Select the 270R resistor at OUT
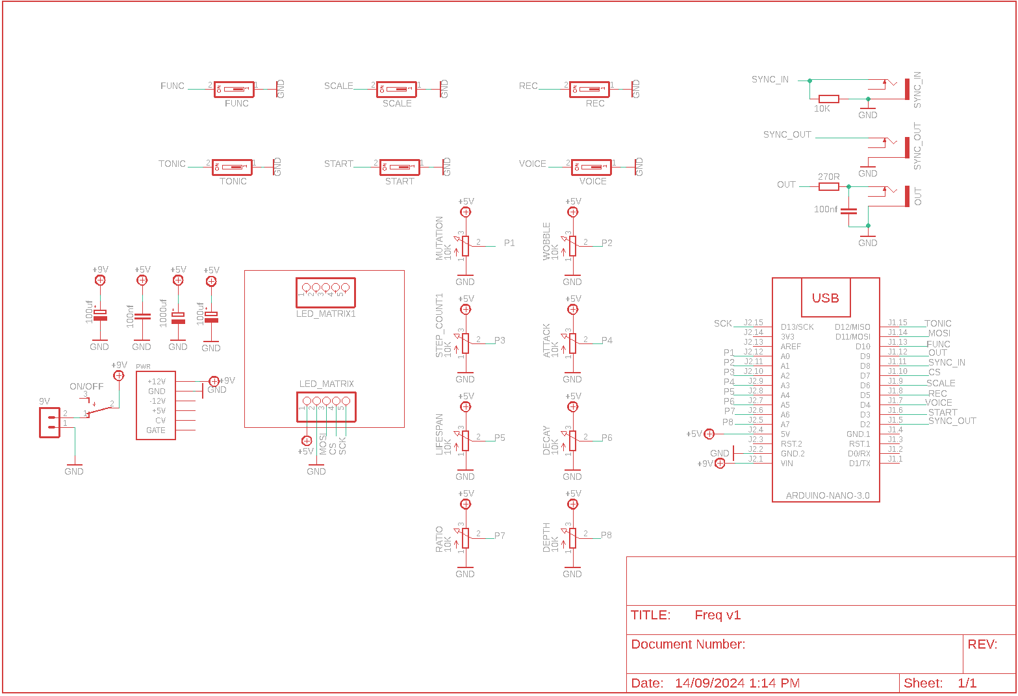This screenshot has width=1018, height=696. (829, 186)
